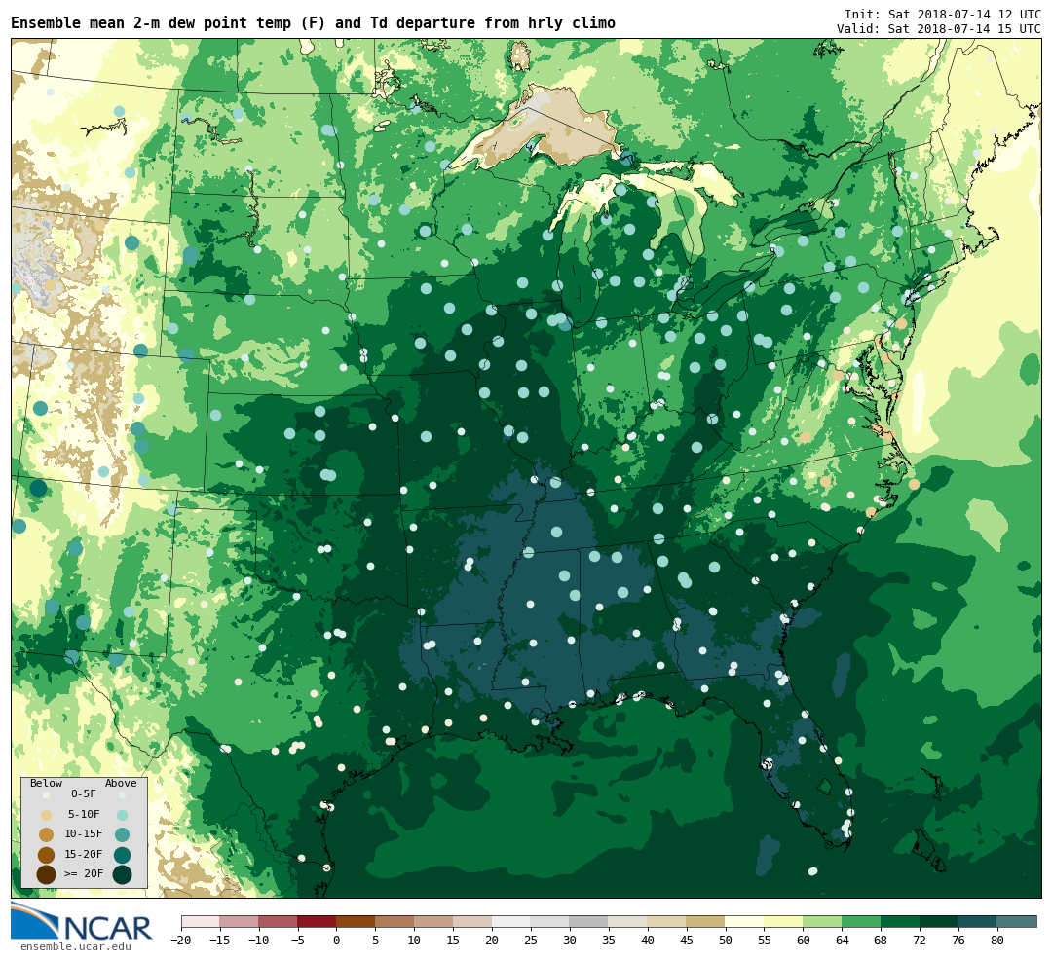This screenshot has width=1052, height=959.
Task: Click the map title about ensemble mean dew point
Action: pyautogui.click(x=313, y=23)
